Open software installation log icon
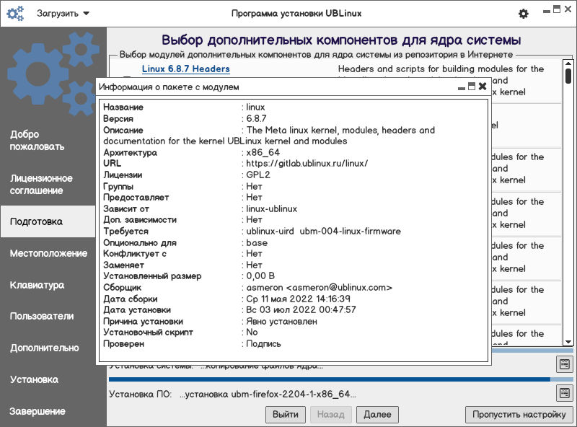577x427 pixels. click(564, 393)
